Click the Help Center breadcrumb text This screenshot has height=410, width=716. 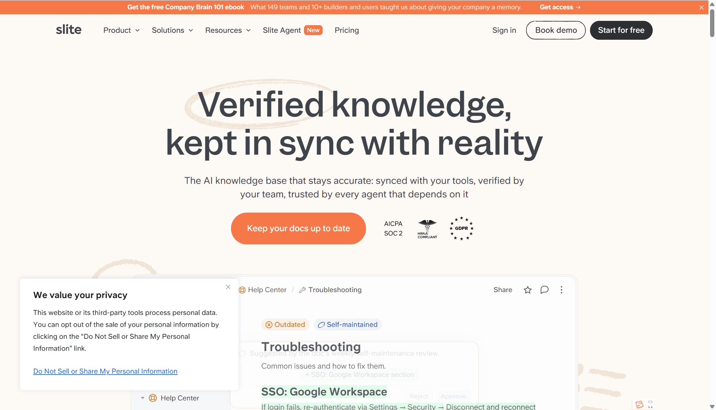(x=267, y=290)
